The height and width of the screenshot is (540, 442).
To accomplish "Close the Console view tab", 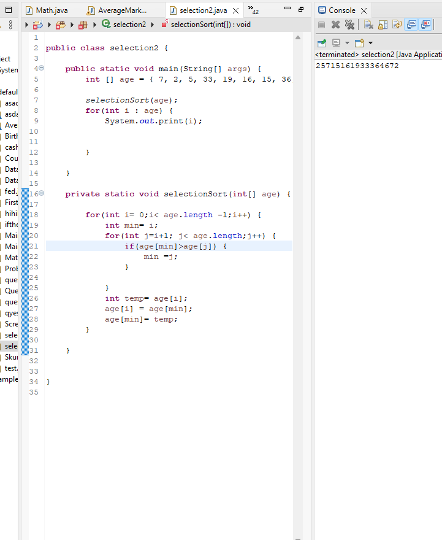I will click(x=364, y=10).
